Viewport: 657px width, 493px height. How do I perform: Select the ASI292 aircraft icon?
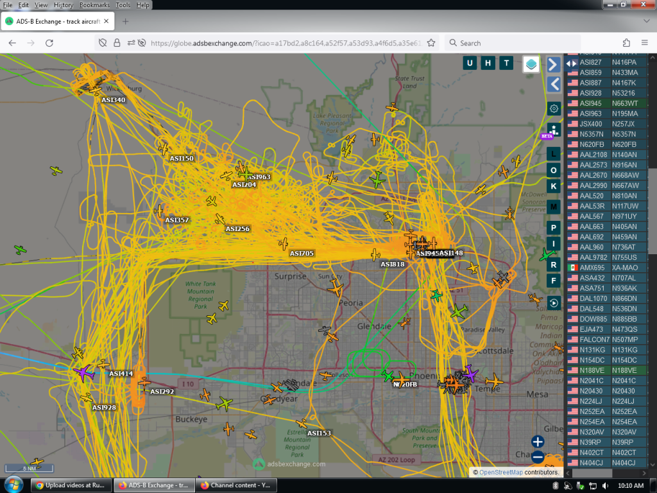click(x=144, y=383)
